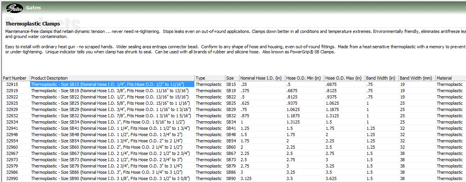Select part number 32986 cell

[16, 172]
